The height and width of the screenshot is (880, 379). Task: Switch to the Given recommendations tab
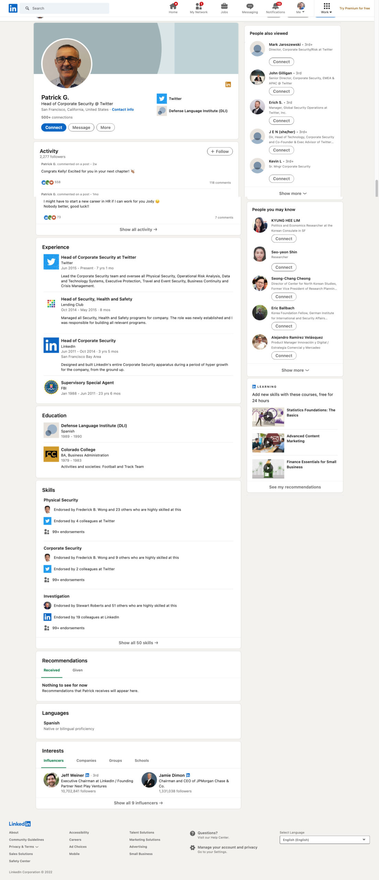click(78, 670)
